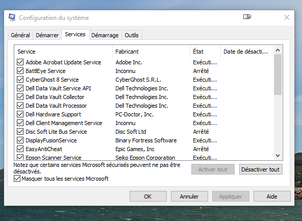Open the Outils tab
This screenshot has height=221, width=302.
(132, 35)
